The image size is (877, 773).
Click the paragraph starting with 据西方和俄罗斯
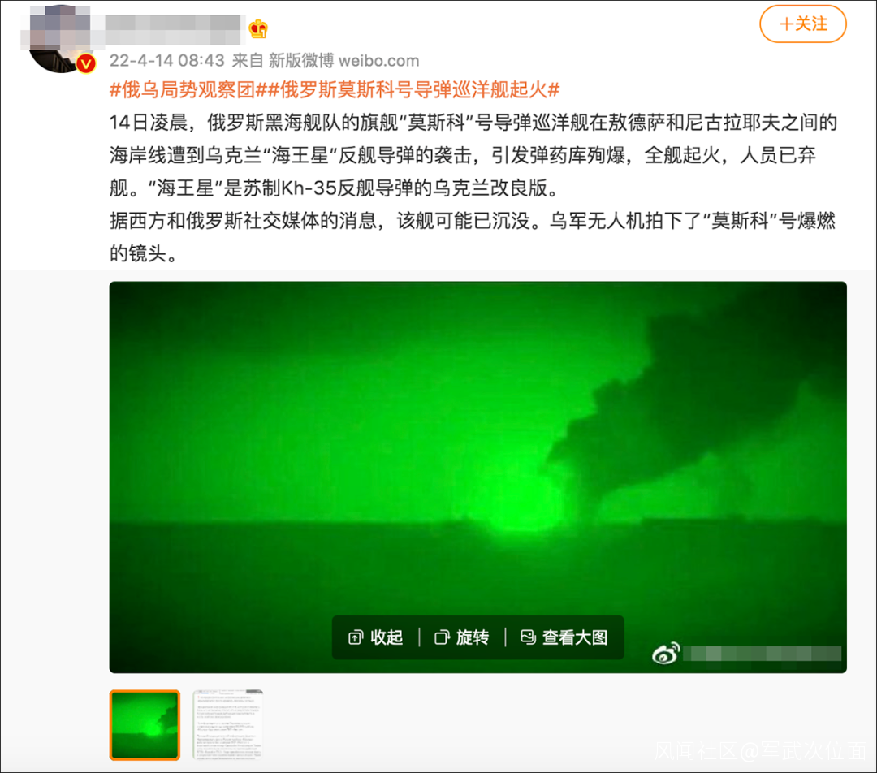pos(472,236)
